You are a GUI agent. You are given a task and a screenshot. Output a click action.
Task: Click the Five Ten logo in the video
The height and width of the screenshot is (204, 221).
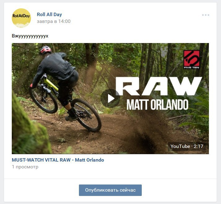pyautogui.click(x=191, y=59)
